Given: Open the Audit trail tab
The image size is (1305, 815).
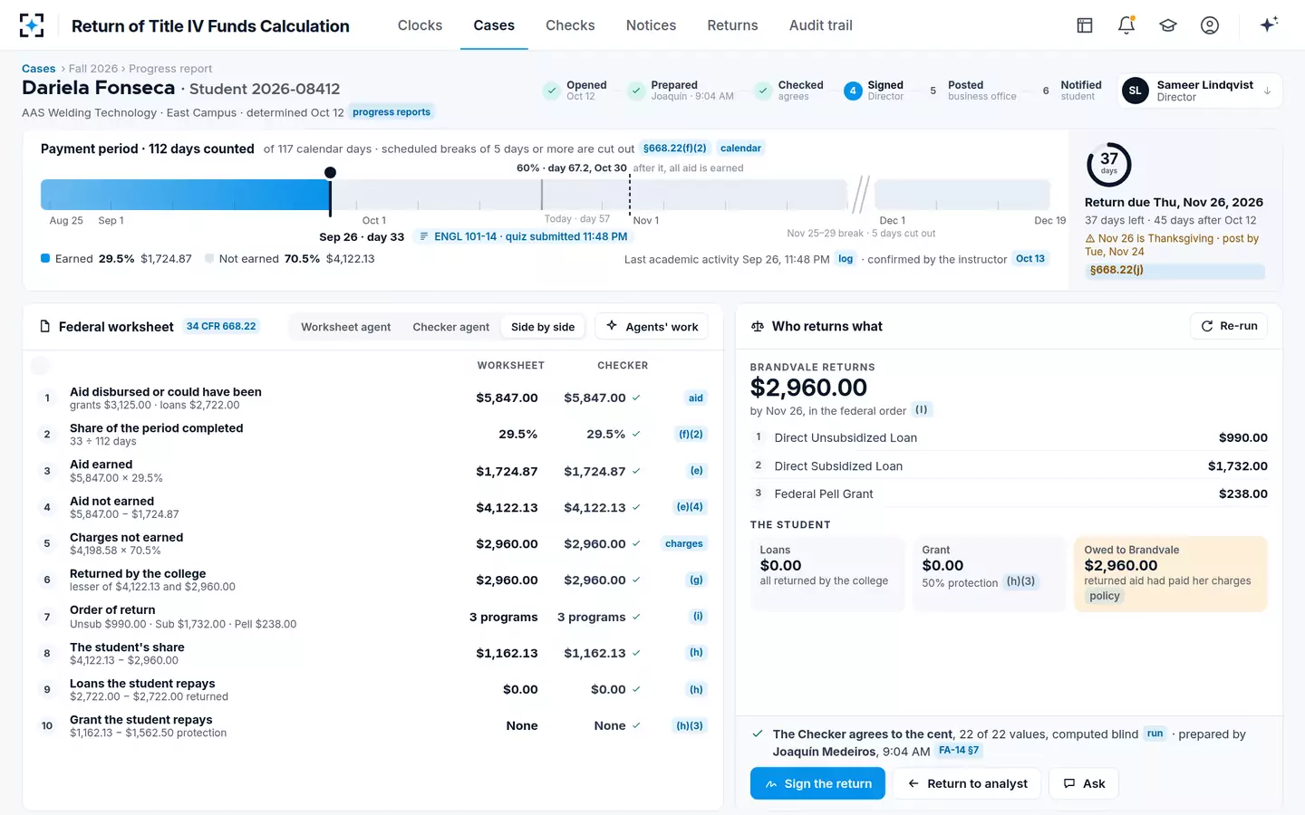Looking at the screenshot, I should (x=821, y=25).
